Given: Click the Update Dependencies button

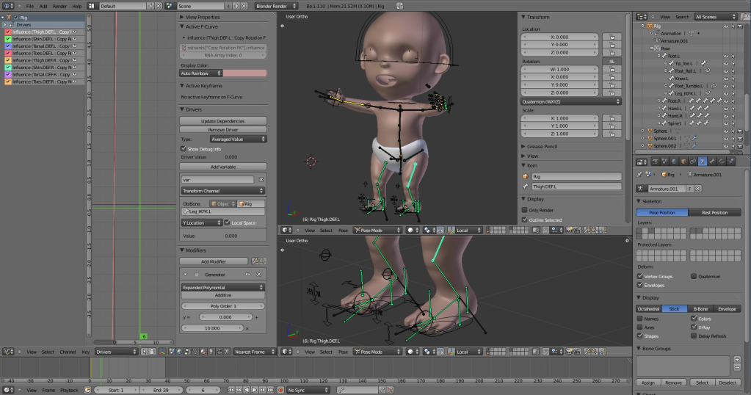Looking at the screenshot, I should 223,120.
